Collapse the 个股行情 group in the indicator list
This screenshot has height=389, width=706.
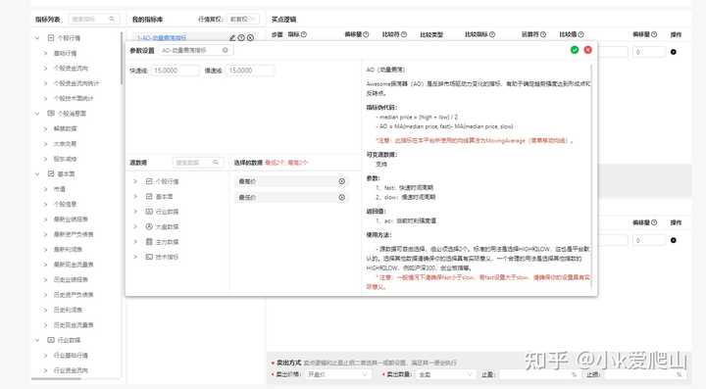pos(37,38)
